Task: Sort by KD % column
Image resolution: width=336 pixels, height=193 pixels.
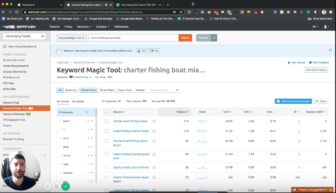Action: pyautogui.click(x=228, y=112)
